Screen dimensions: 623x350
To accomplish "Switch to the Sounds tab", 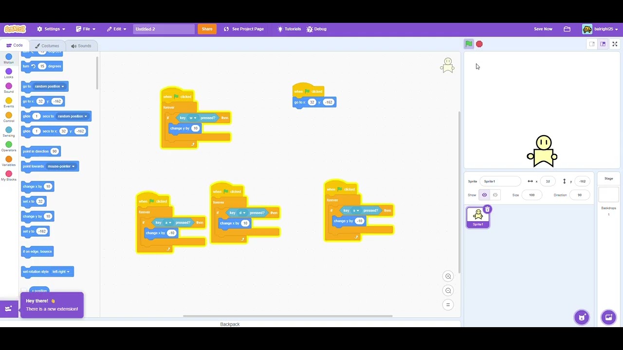I will (x=81, y=46).
